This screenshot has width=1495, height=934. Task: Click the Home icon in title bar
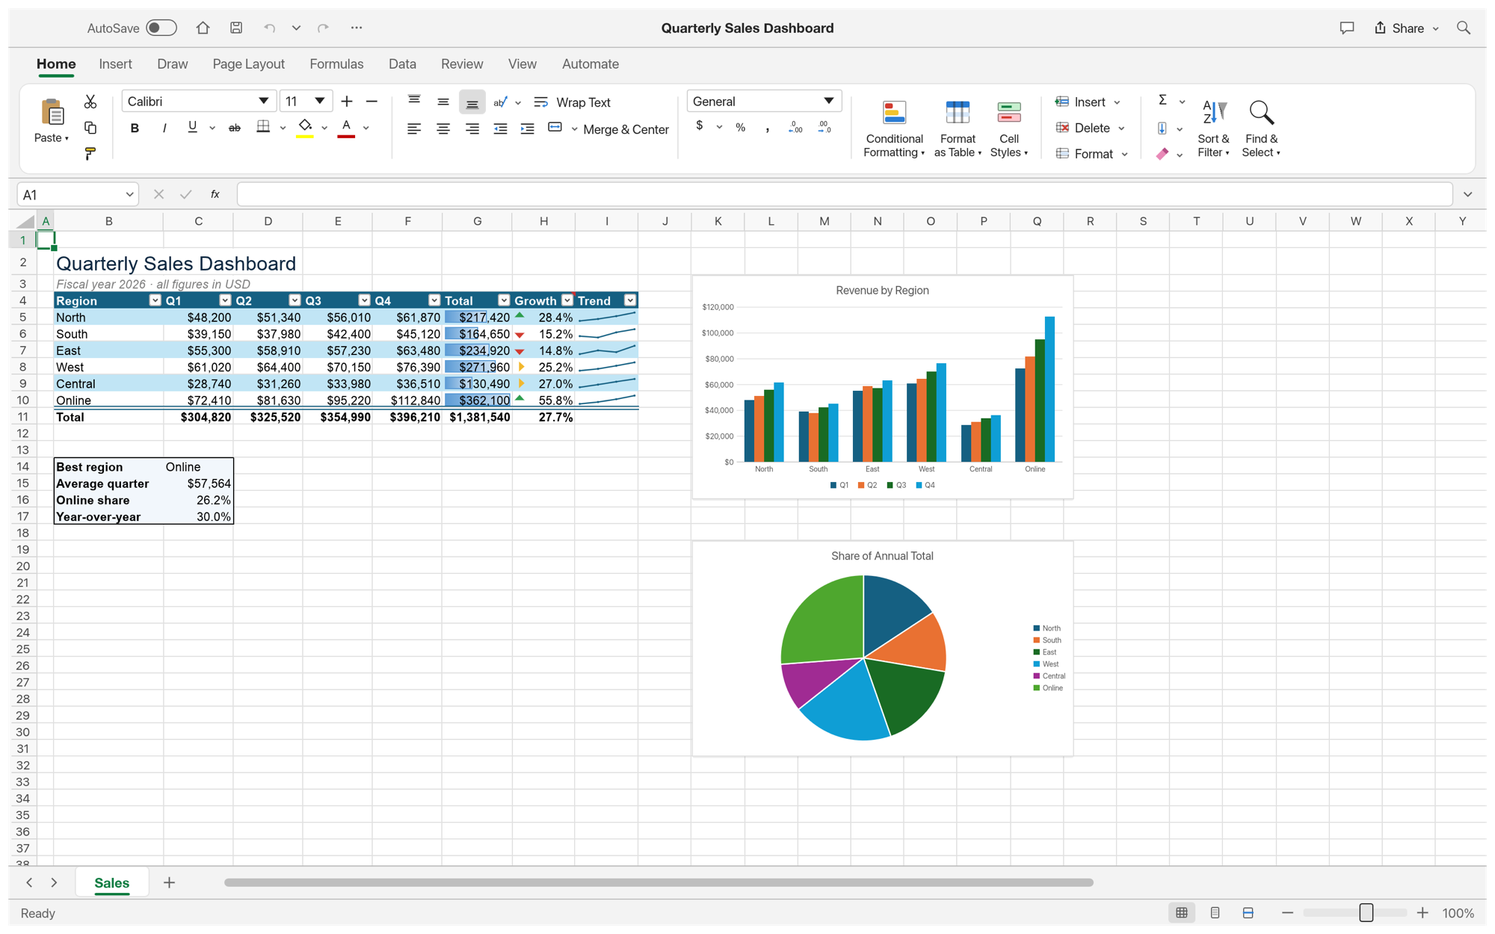[x=203, y=28]
